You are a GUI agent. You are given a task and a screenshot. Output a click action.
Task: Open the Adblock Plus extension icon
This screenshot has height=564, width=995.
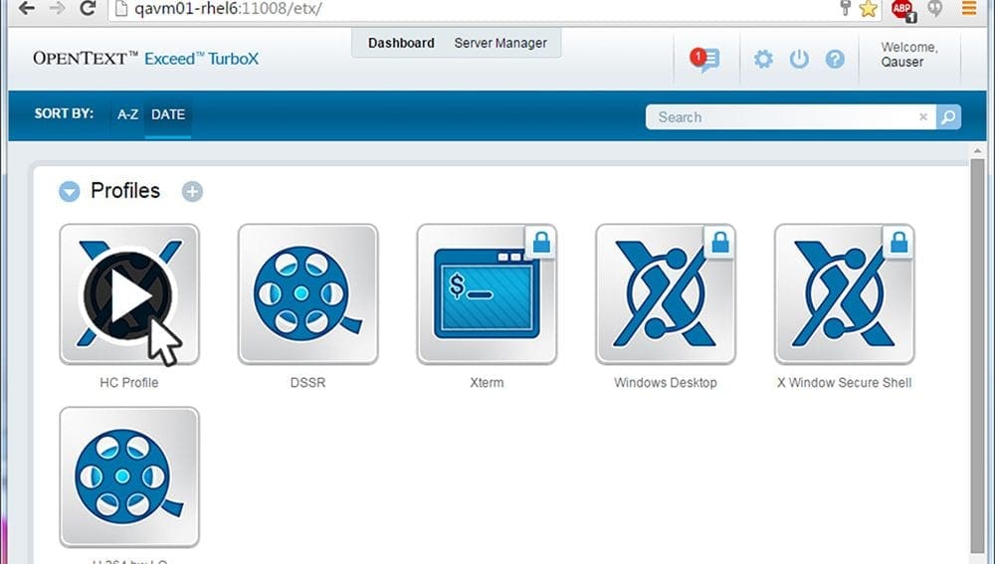click(903, 10)
